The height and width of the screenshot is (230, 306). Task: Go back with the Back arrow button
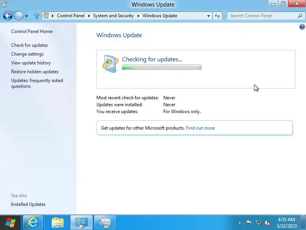point(8,16)
